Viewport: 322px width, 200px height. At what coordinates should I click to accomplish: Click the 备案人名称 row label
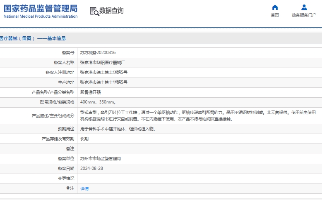coord(64,63)
